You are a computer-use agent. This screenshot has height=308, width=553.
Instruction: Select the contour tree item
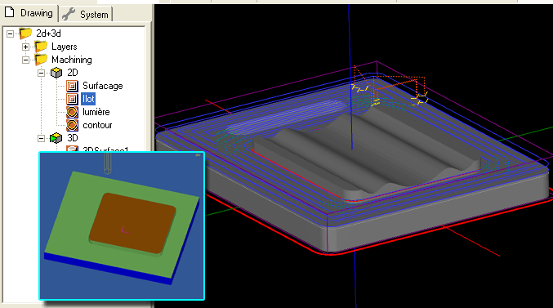click(x=97, y=125)
